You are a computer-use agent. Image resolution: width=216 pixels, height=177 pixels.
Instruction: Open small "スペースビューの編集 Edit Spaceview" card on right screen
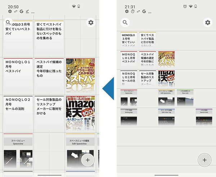coord(166,98)
